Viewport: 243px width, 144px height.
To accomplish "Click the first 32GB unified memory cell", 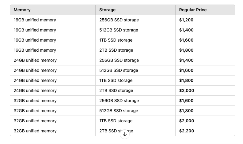I will (35, 101).
